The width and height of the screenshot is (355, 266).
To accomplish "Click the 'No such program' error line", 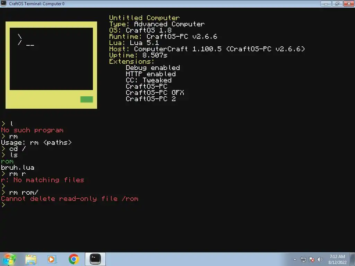I will (x=32, y=130).
